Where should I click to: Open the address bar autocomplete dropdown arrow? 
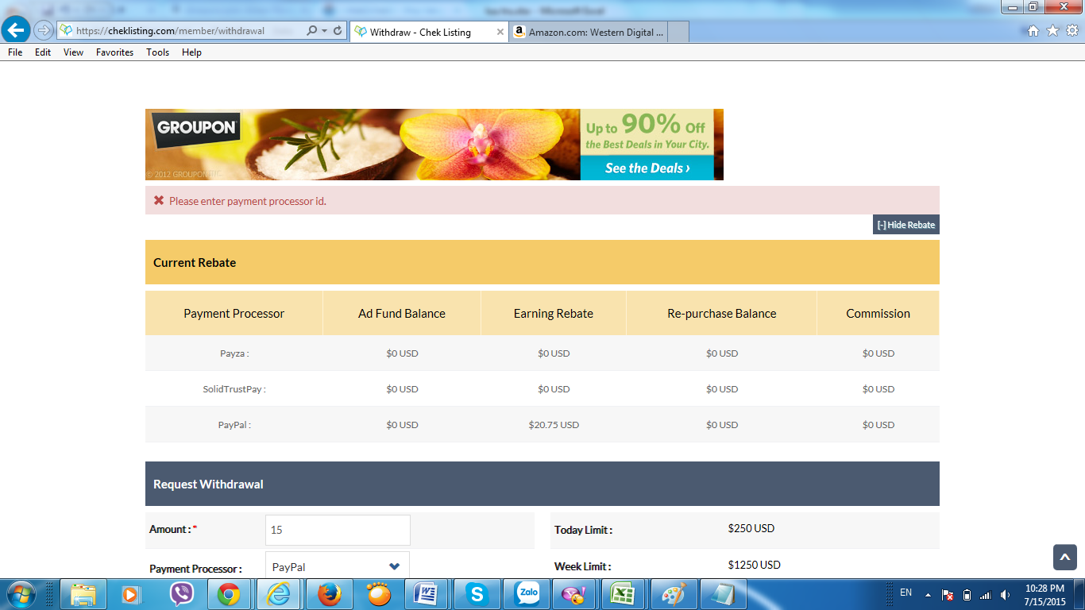tap(324, 31)
